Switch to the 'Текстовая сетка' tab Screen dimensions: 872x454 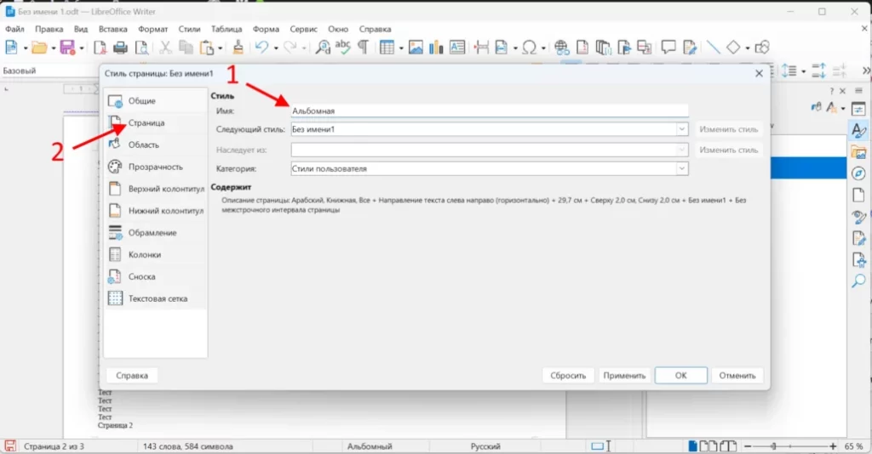pyautogui.click(x=155, y=298)
